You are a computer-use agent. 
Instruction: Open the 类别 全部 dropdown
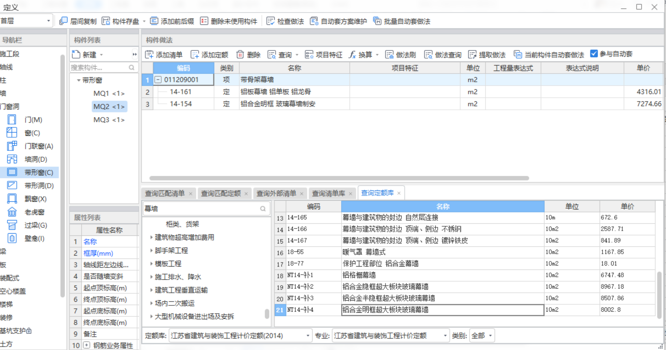click(481, 336)
